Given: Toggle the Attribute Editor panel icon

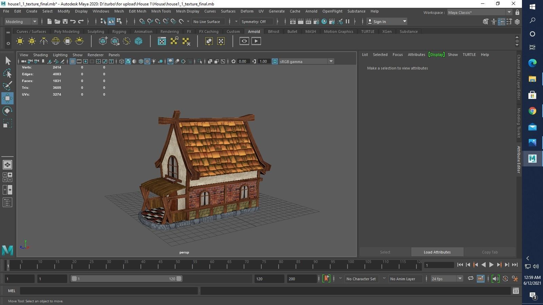Looking at the screenshot, I should coord(501,21).
